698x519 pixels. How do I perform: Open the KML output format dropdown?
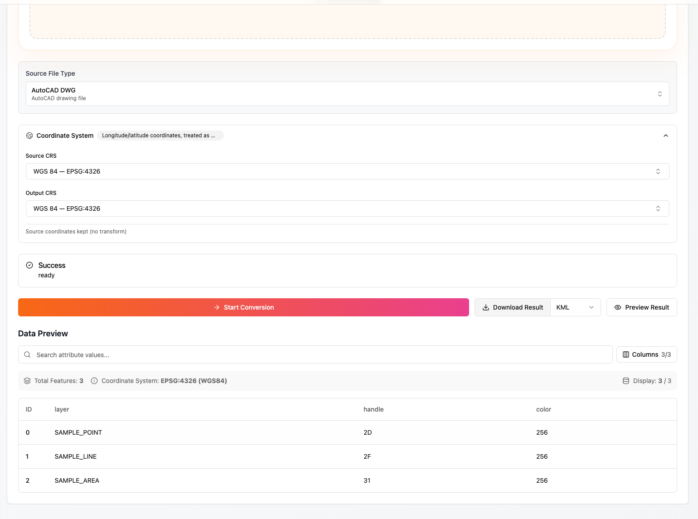click(575, 307)
